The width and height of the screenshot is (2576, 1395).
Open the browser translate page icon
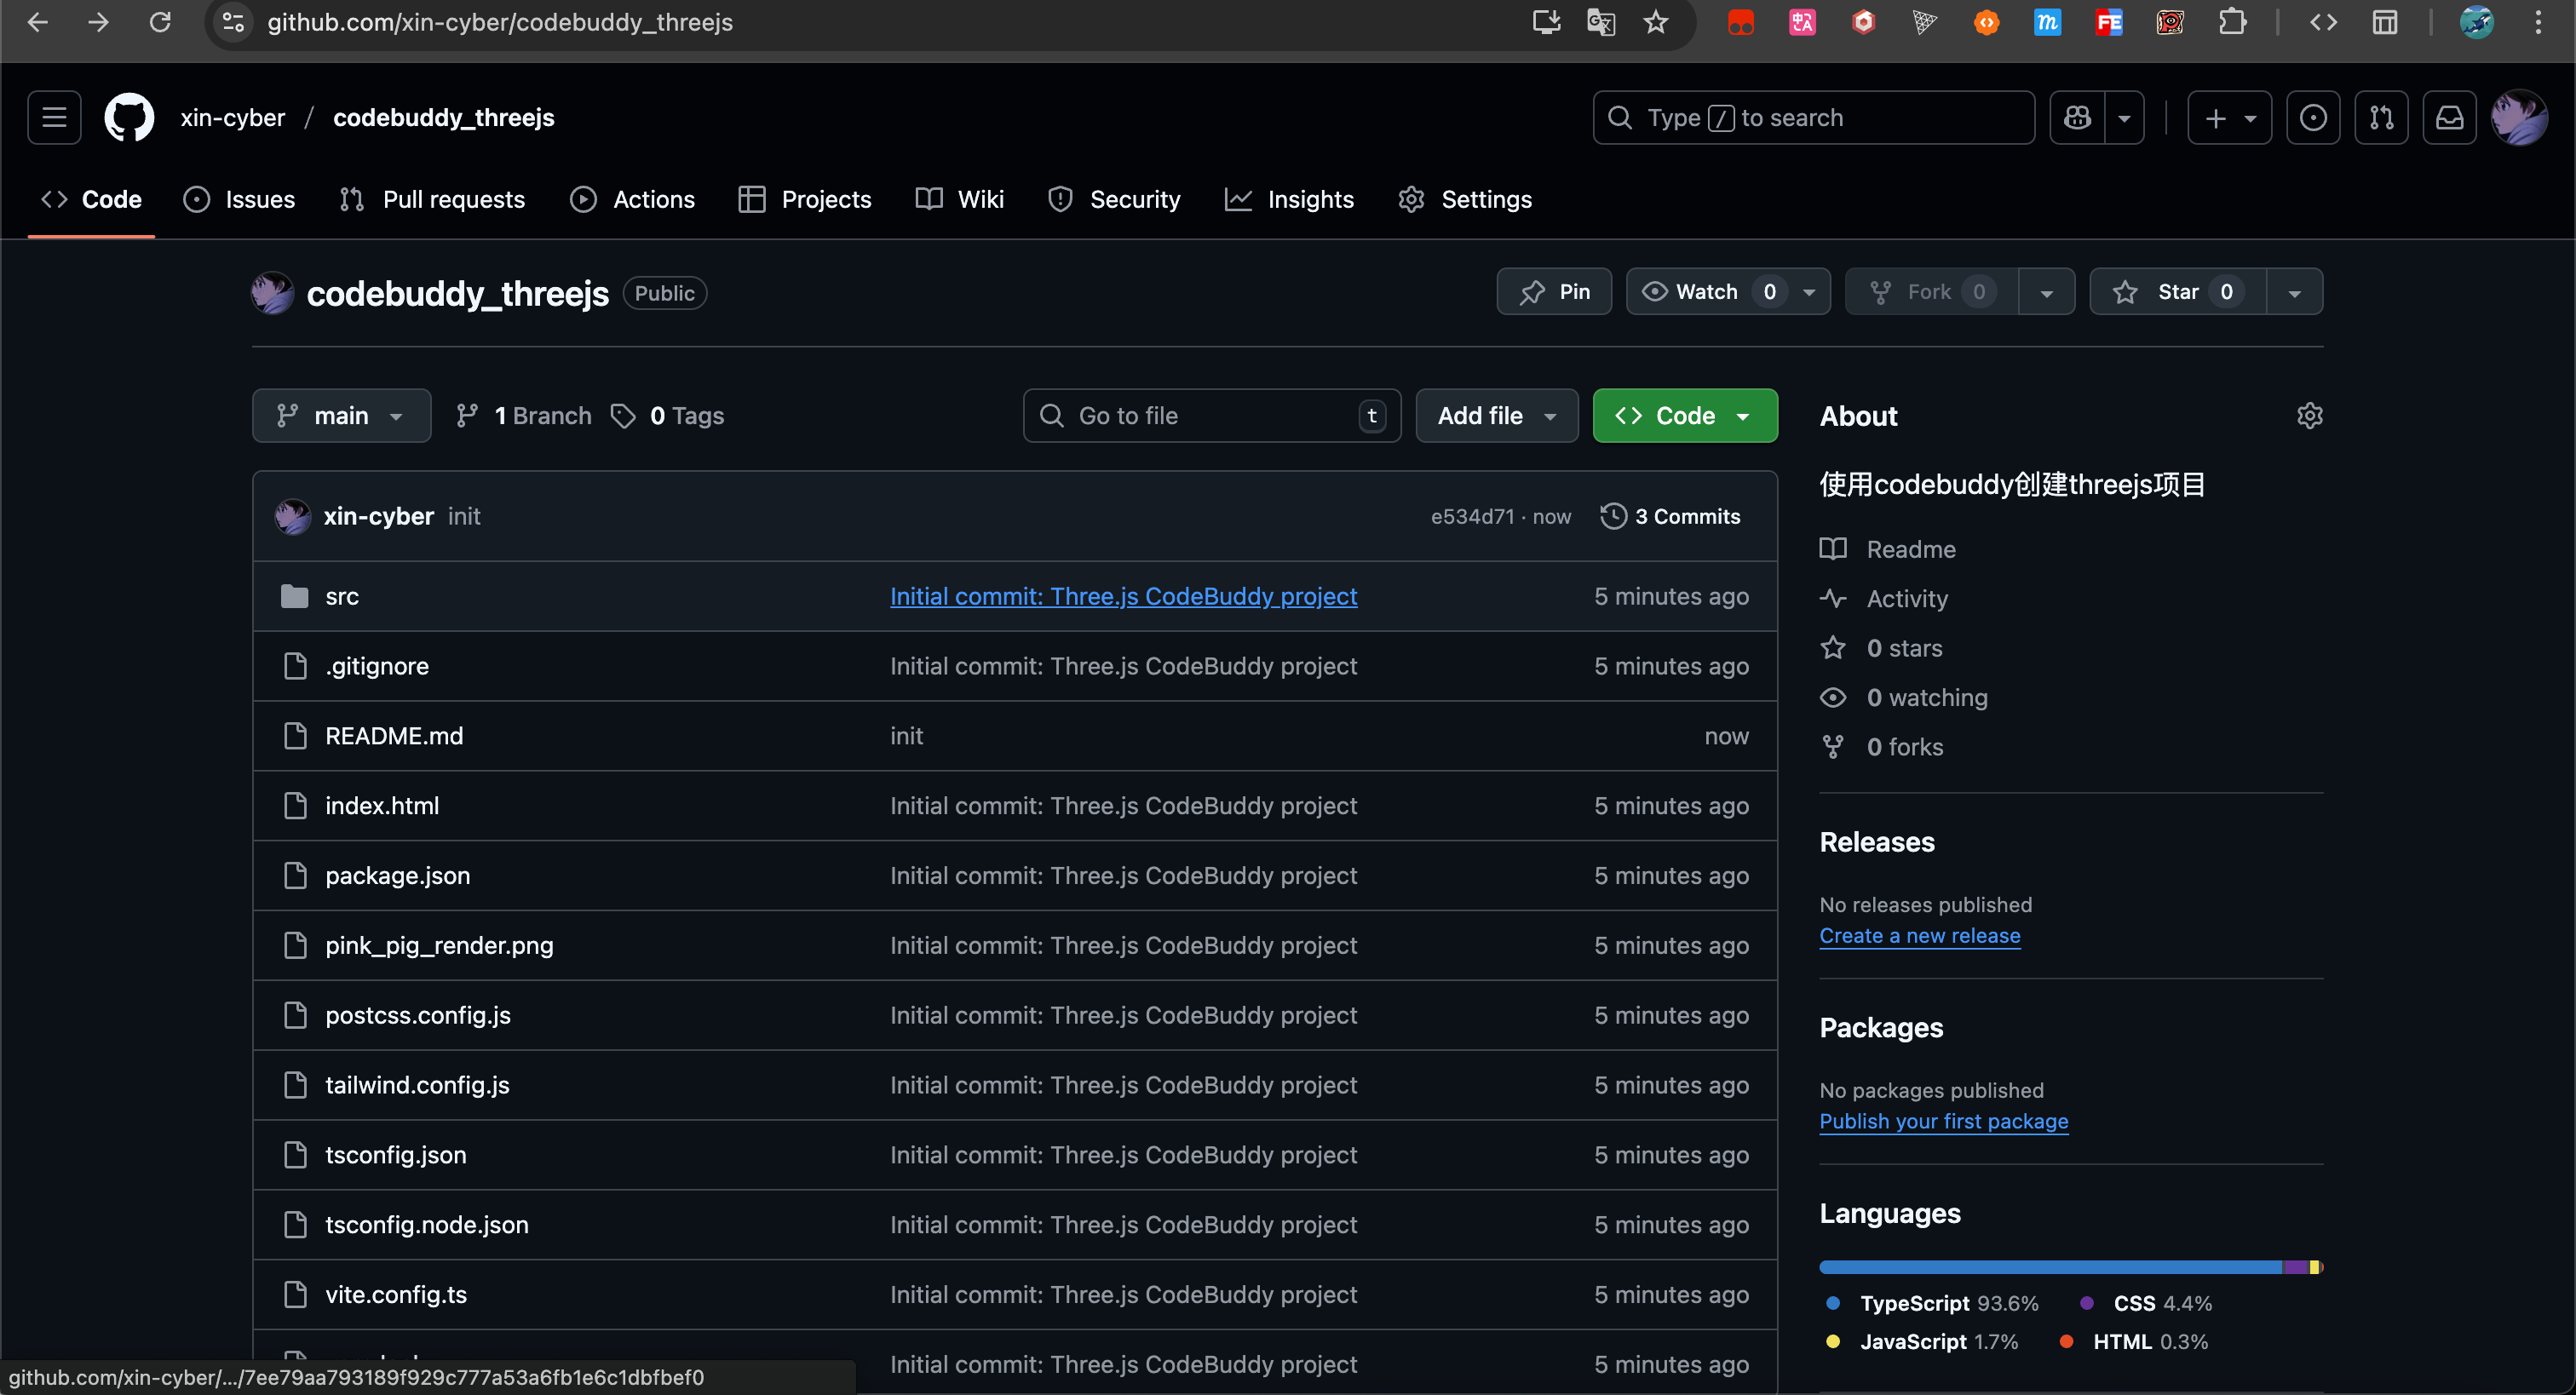pos(1601,22)
